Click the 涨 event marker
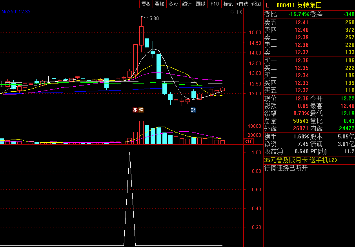Viewport: 355px width, 247px height. point(135,110)
